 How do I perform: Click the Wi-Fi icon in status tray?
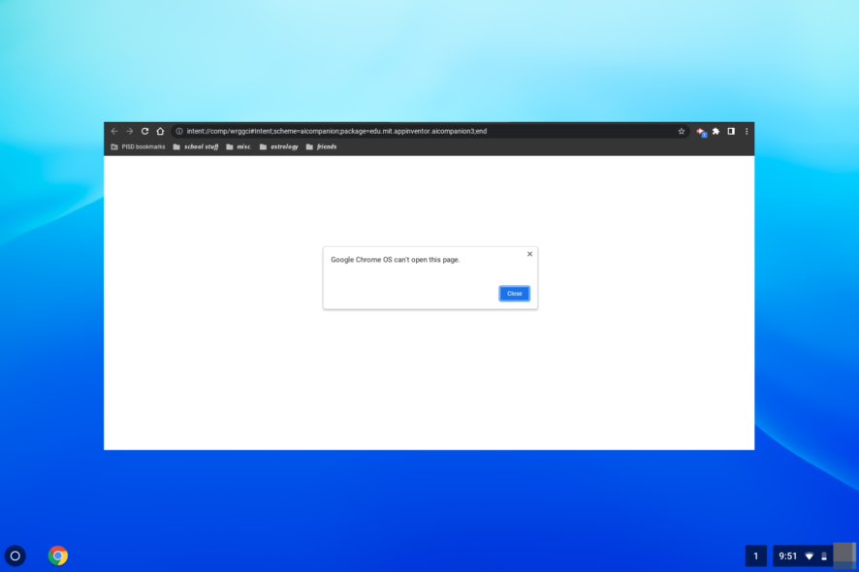click(x=810, y=556)
